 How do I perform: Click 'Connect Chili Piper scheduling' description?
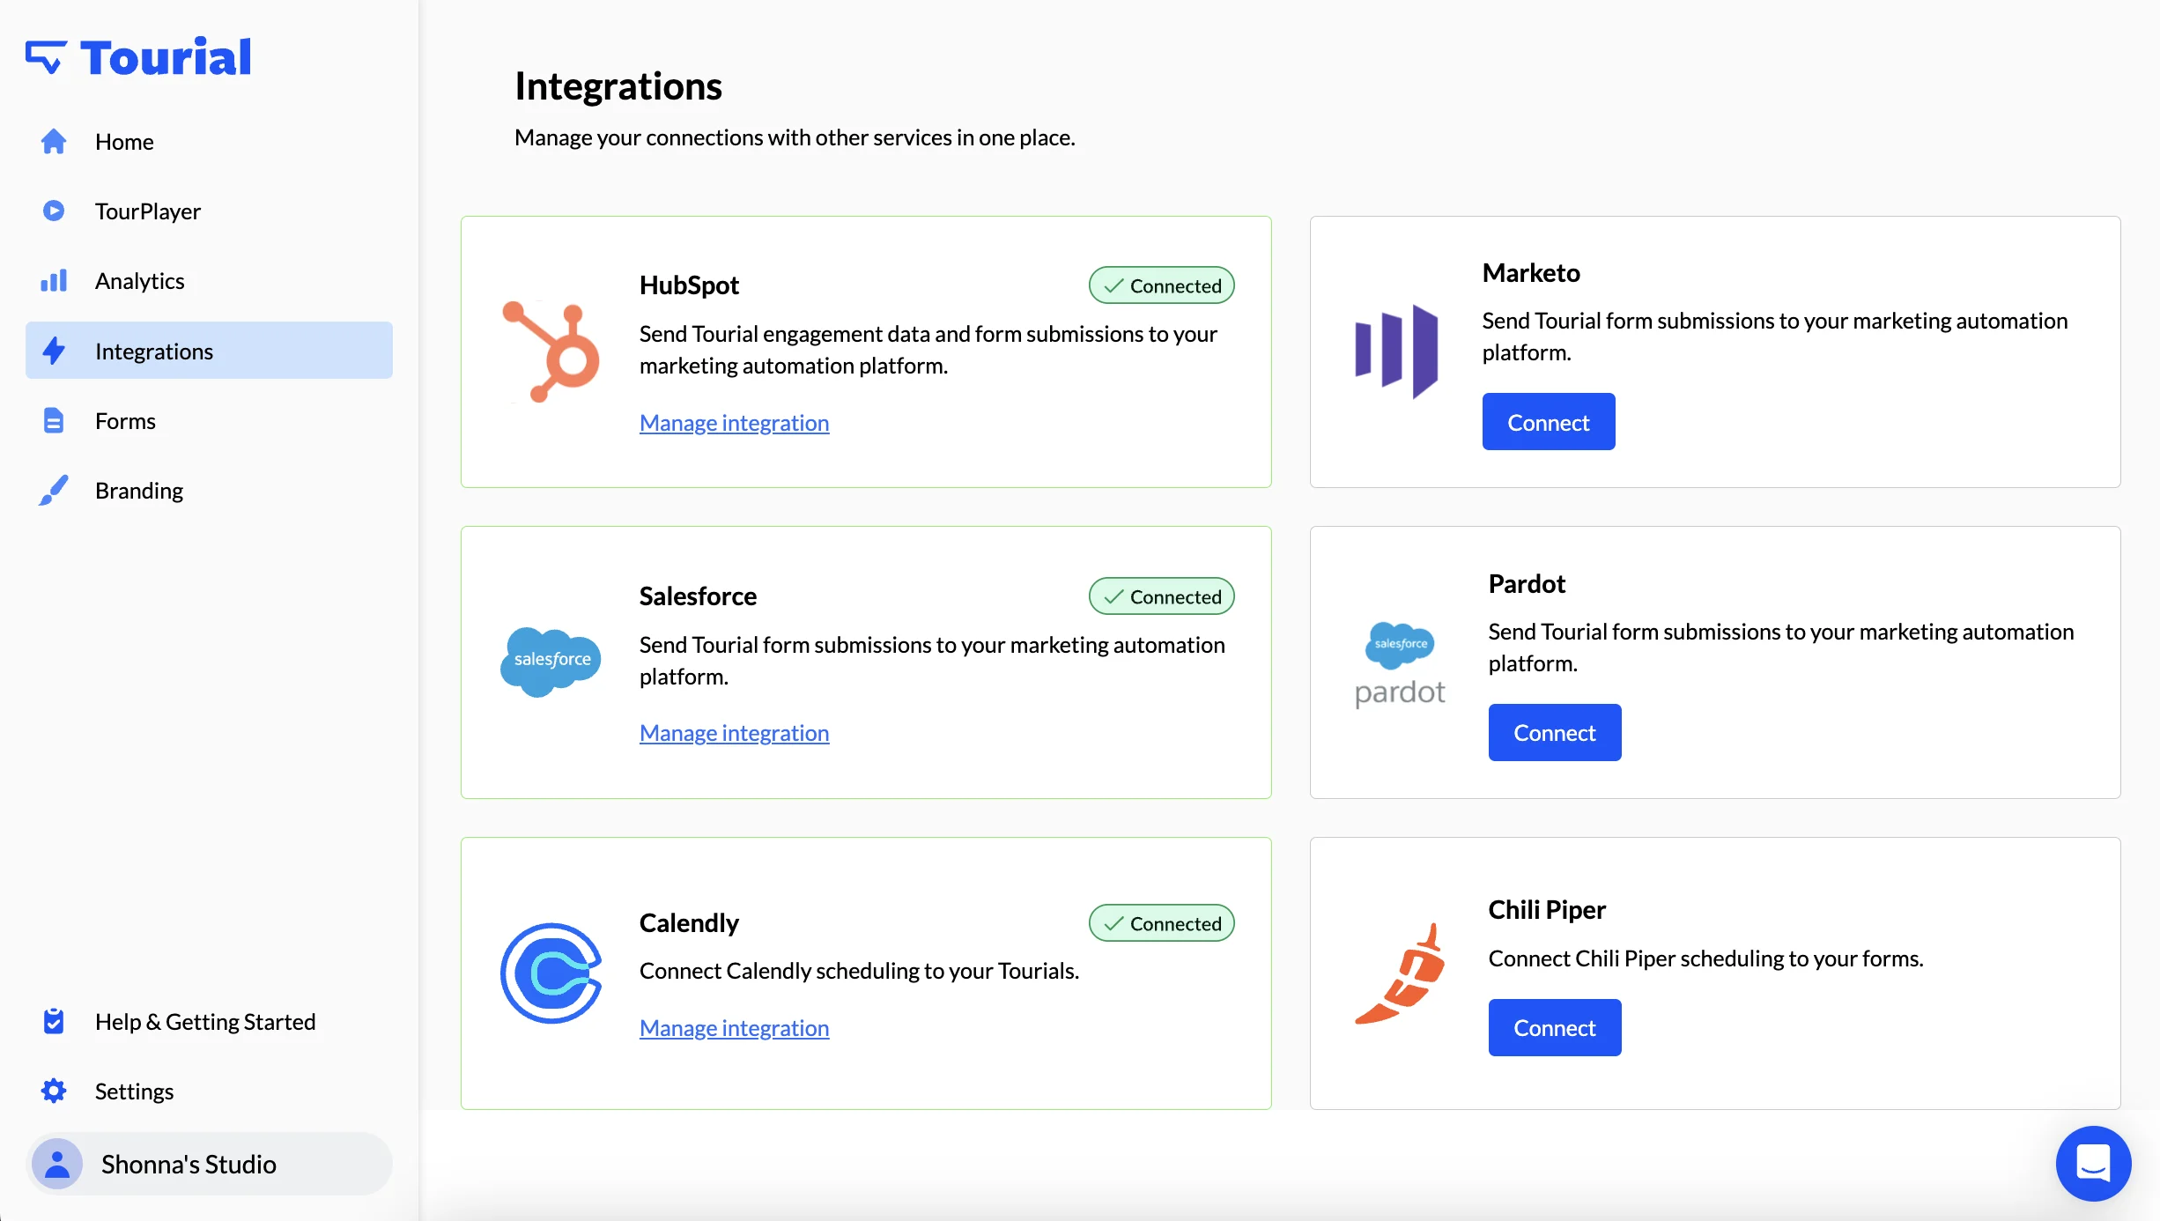click(x=1705, y=958)
